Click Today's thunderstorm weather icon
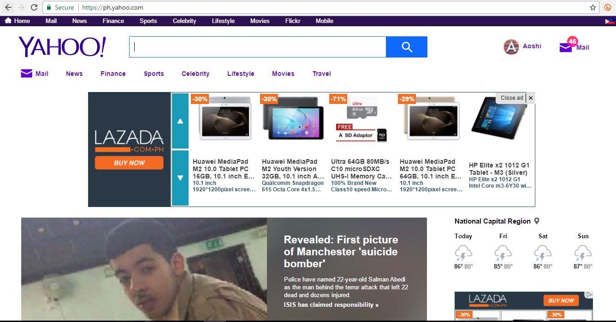The height and width of the screenshot is (322, 616). coord(463,253)
